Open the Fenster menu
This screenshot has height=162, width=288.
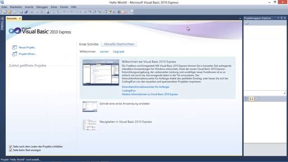pyautogui.click(x=64, y=7)
